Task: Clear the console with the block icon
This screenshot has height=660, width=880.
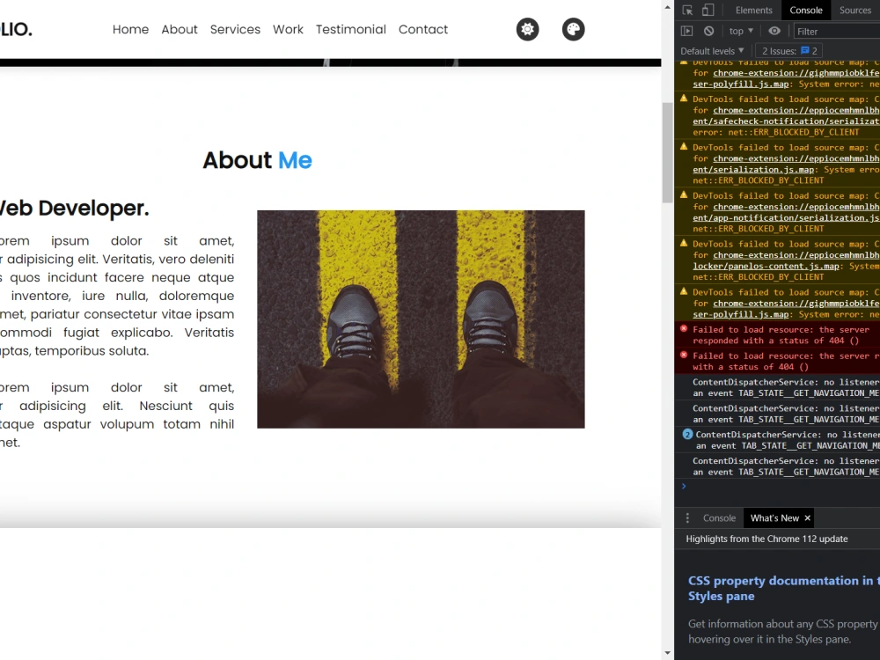Action: (x=708, y=31)
